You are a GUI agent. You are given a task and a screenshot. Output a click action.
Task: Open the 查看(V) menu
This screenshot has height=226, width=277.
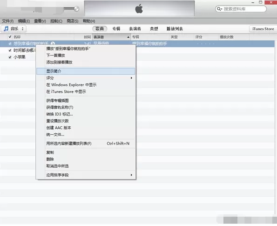[x=40, y=21]
